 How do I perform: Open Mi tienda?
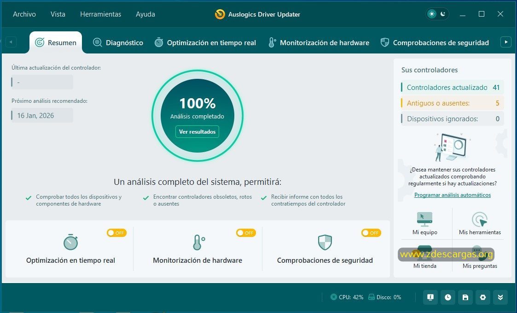pos(424,258)
